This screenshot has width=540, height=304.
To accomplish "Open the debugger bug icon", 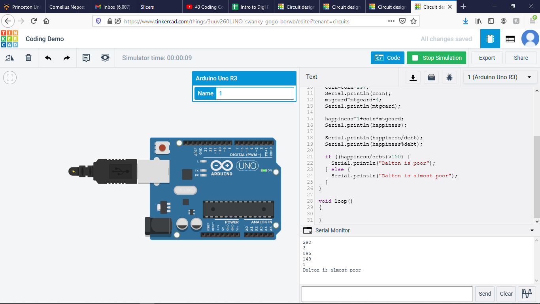I will coord(449,77).
